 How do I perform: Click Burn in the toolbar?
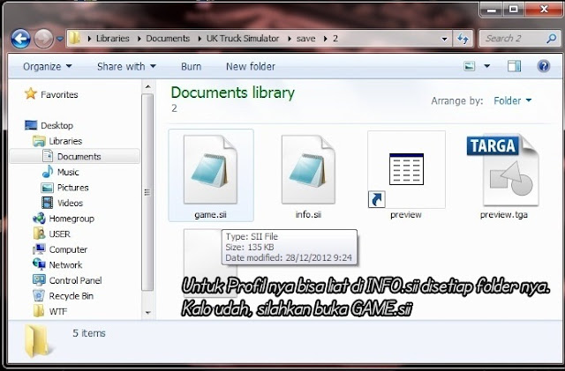click(191, 67)
